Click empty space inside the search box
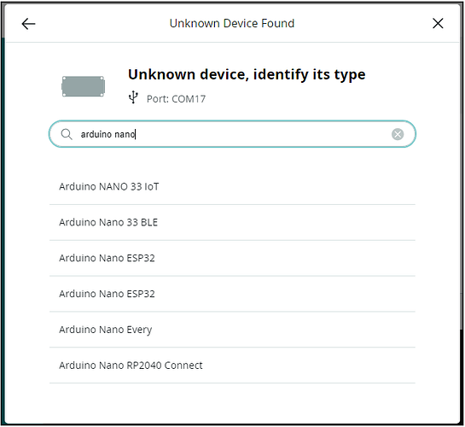Screen dimensions: 465x427 (261, 134)
